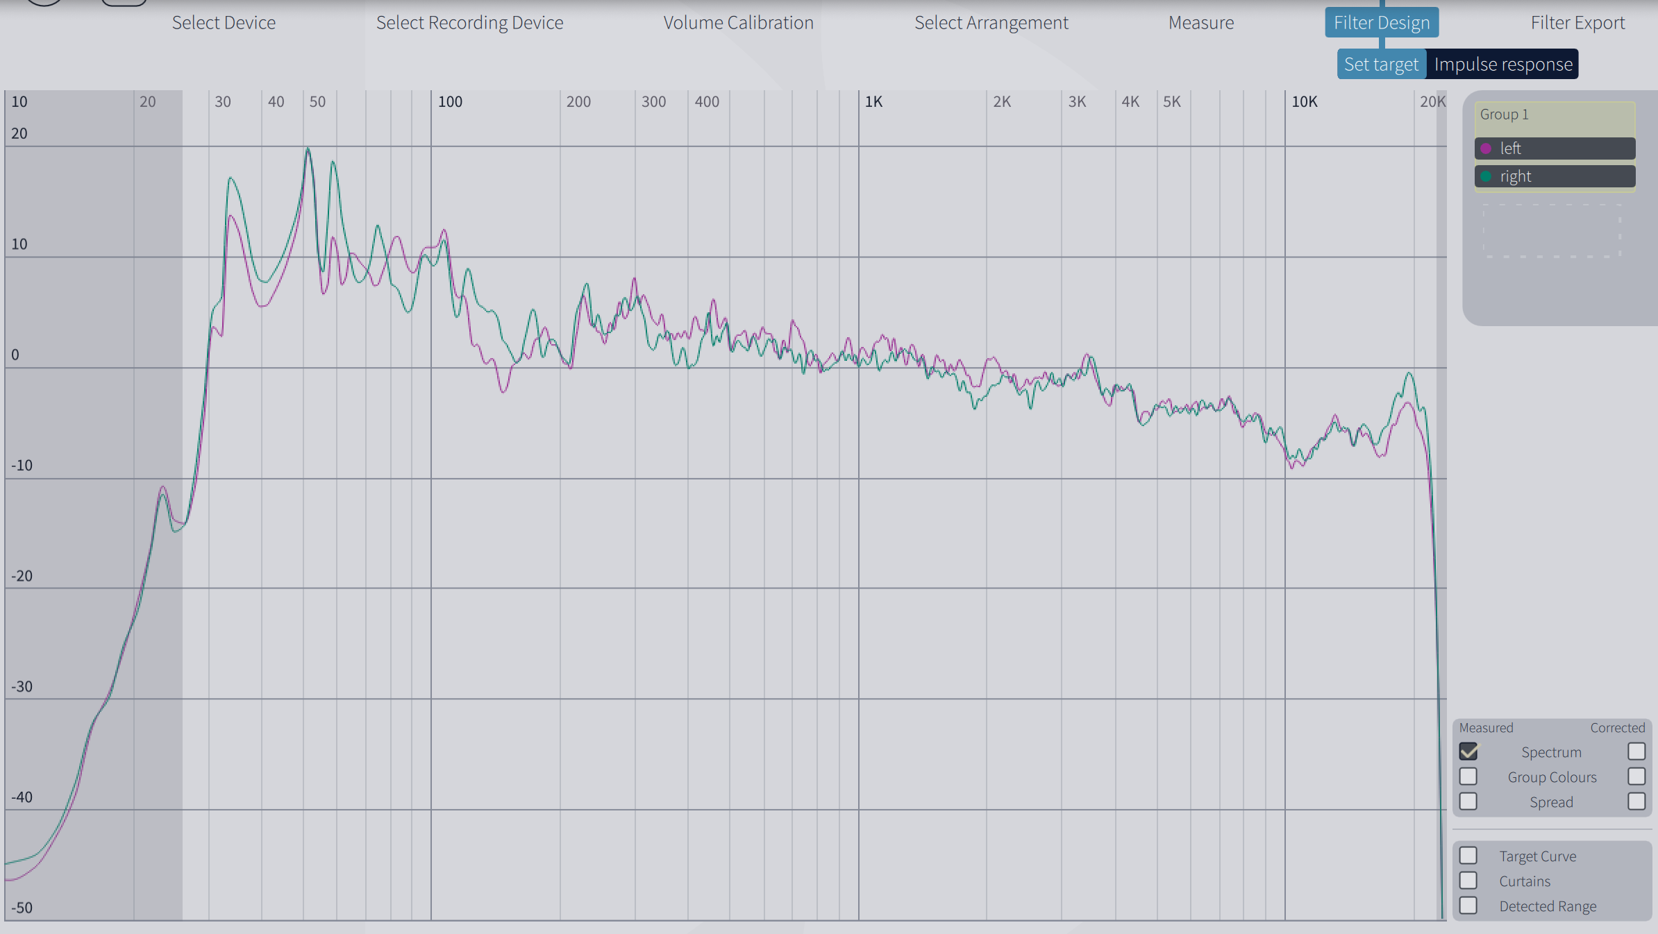Enable Corrected Group Colours checkbox
The width and height of the screenshot is (1658, 934).
1636,776
